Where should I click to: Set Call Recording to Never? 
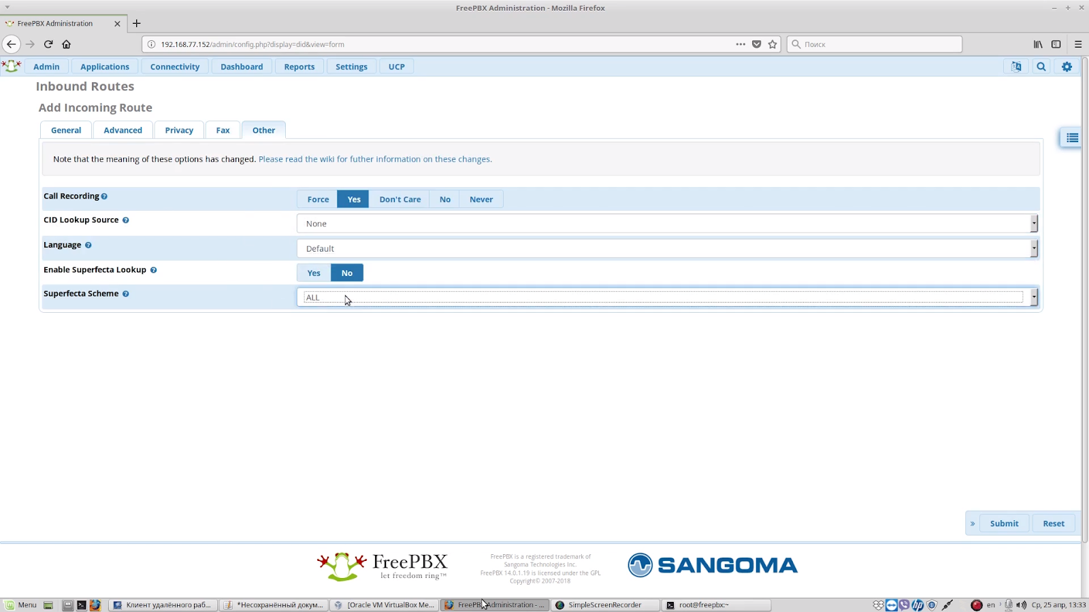(481, 199)
